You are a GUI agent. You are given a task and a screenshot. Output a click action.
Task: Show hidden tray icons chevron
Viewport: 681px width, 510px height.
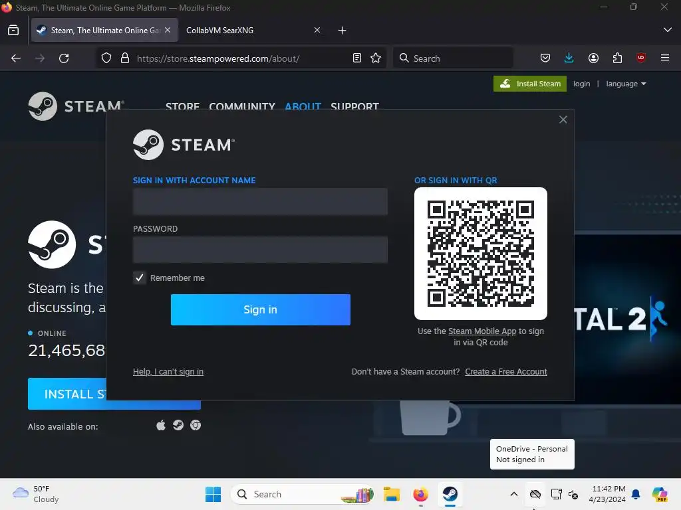coord(514,494)
